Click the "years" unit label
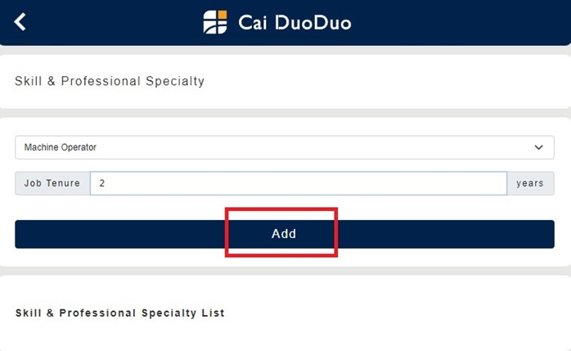Viewport: 571px width, 351px height. (x=530, y=183)
